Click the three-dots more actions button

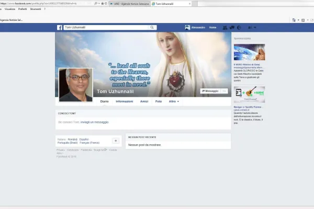pyautogui.click(x=225, y=91)
